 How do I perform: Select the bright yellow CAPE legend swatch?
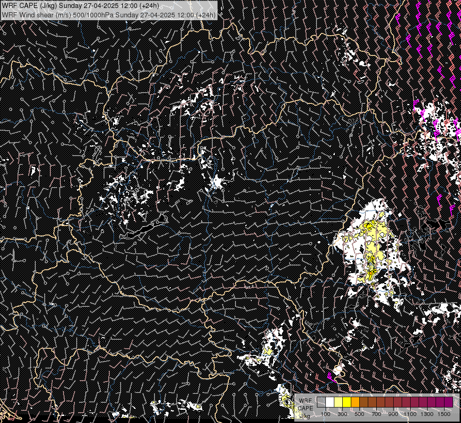coord(347,402)
